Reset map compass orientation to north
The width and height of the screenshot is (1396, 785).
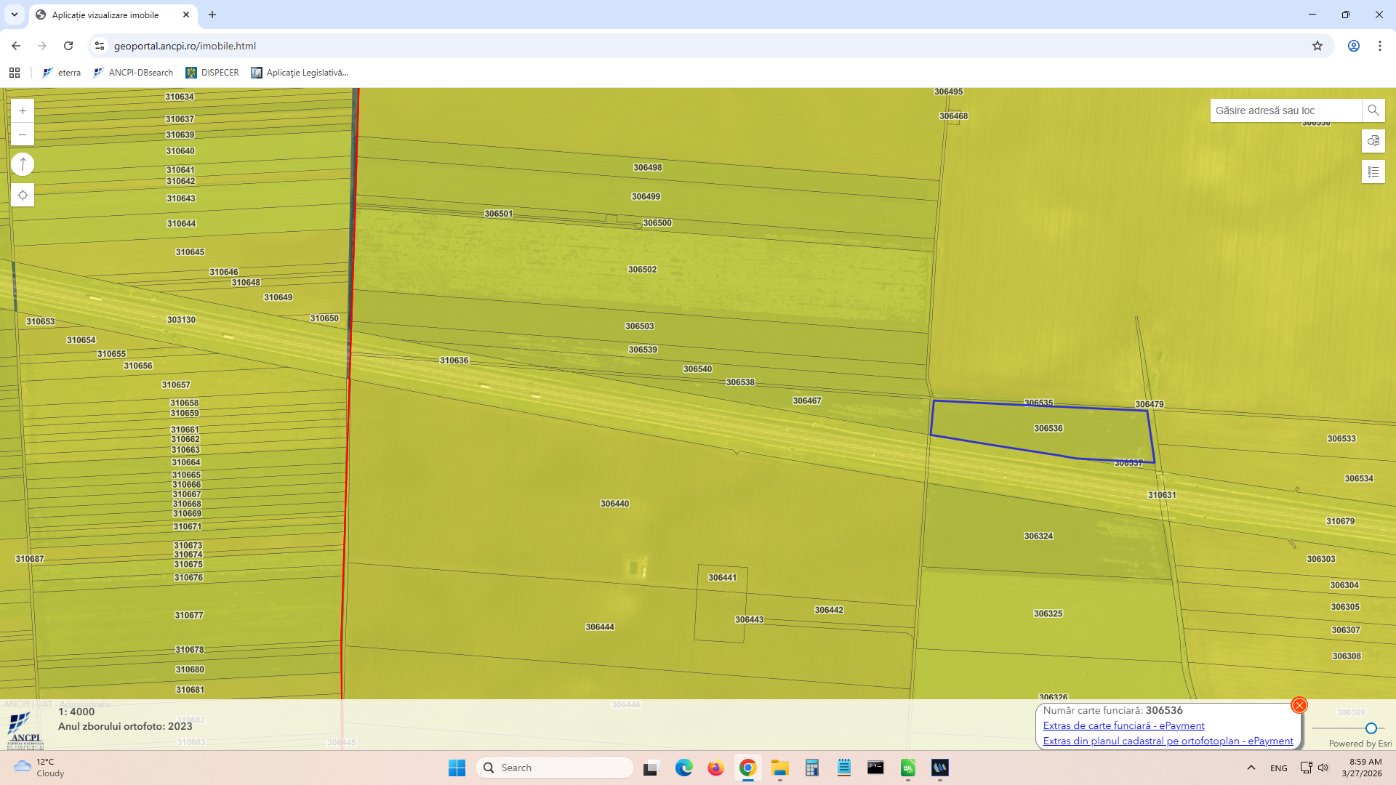23,164
